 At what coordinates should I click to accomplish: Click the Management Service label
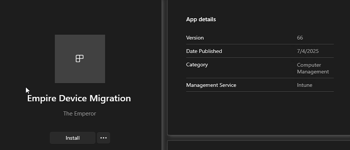click(211, 85)
